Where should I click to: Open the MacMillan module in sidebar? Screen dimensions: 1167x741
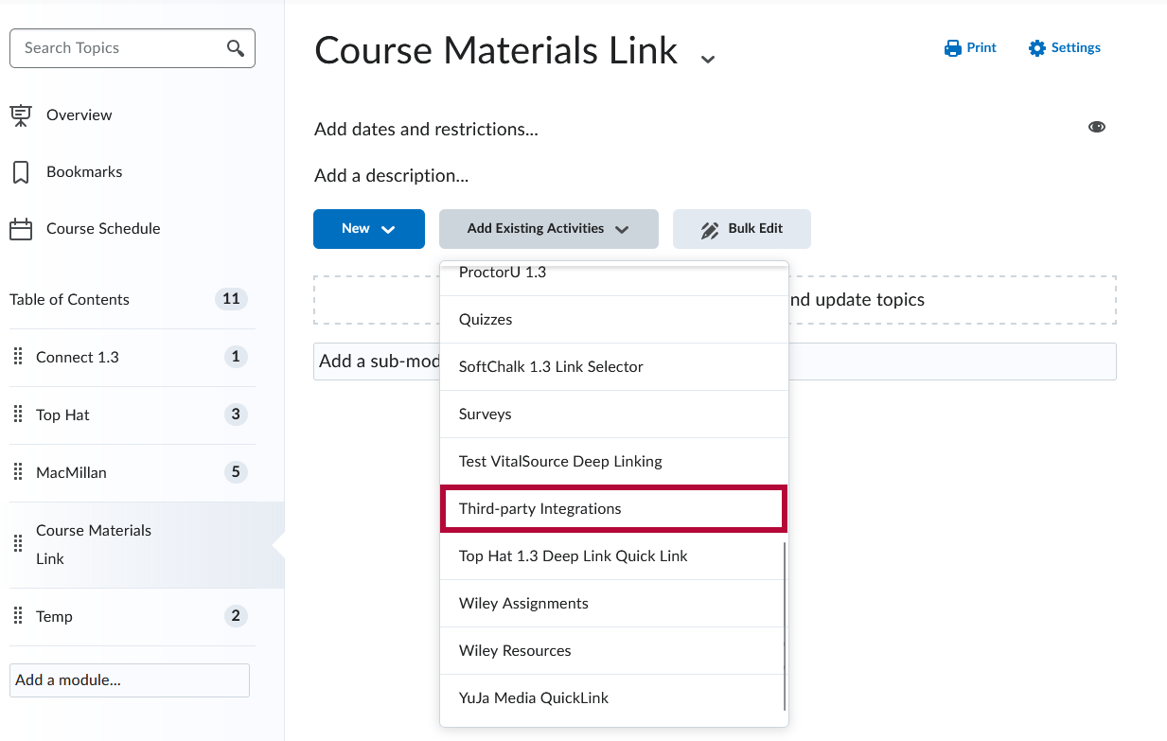pyautogui.click(x=72, y=472)
